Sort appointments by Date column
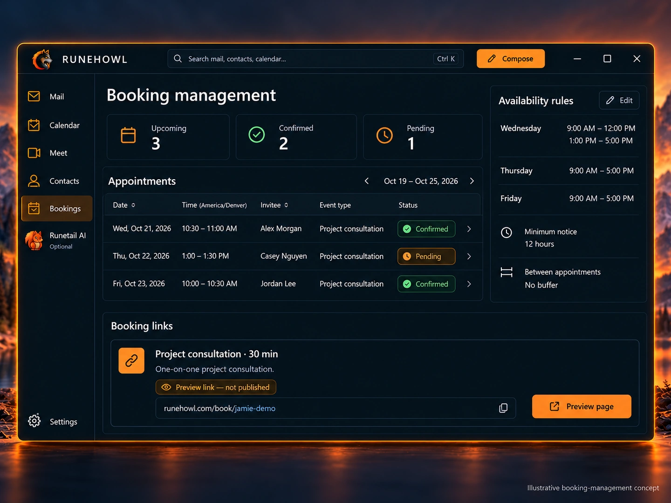This screenshot has width=671, height=503. (x=124, y=205)
